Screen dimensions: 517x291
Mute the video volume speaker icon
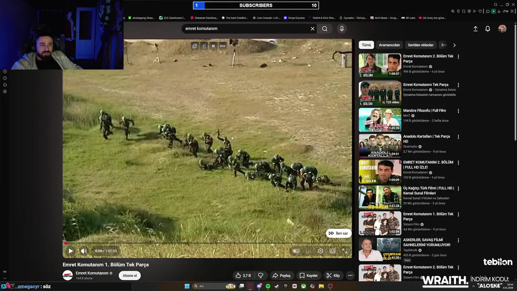coord(84,251)
